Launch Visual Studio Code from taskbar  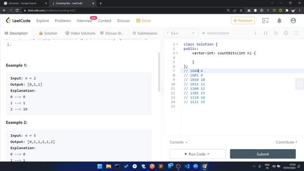point(187,166)
